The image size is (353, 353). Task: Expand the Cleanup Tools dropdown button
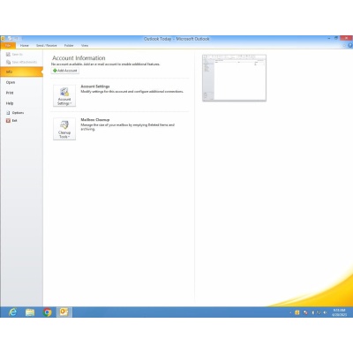pyautogui.click(x=64, y=129)
